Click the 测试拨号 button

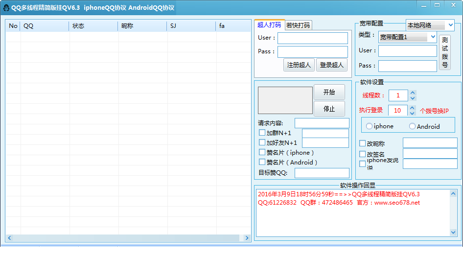[x=445, y=52]
